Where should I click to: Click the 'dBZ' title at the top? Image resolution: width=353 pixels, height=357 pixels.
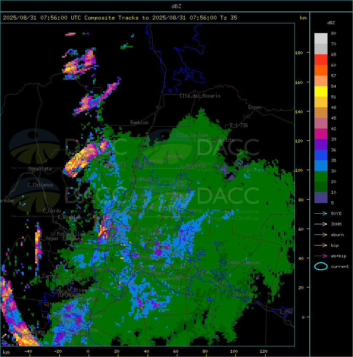[x=176, y=6]
